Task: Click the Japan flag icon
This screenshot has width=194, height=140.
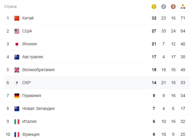Action: (x=17, y=44)
